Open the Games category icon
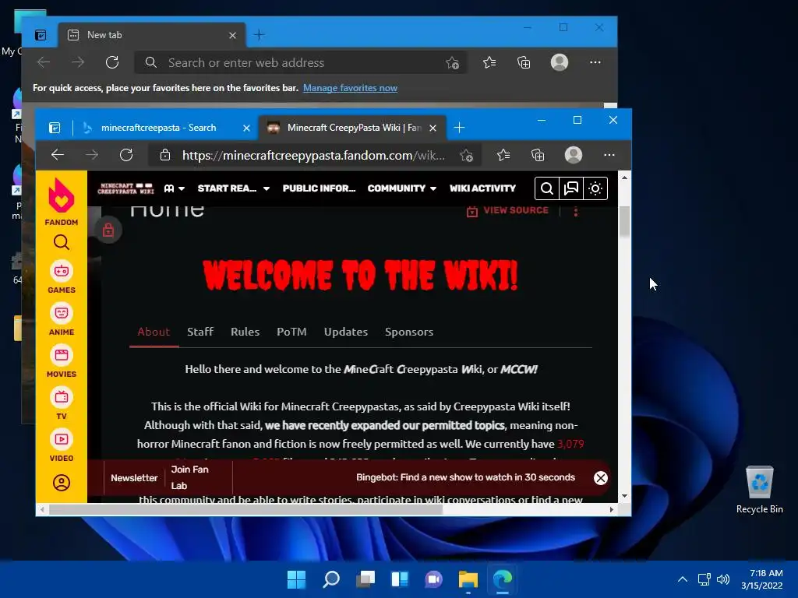 [x=62, y=271]
